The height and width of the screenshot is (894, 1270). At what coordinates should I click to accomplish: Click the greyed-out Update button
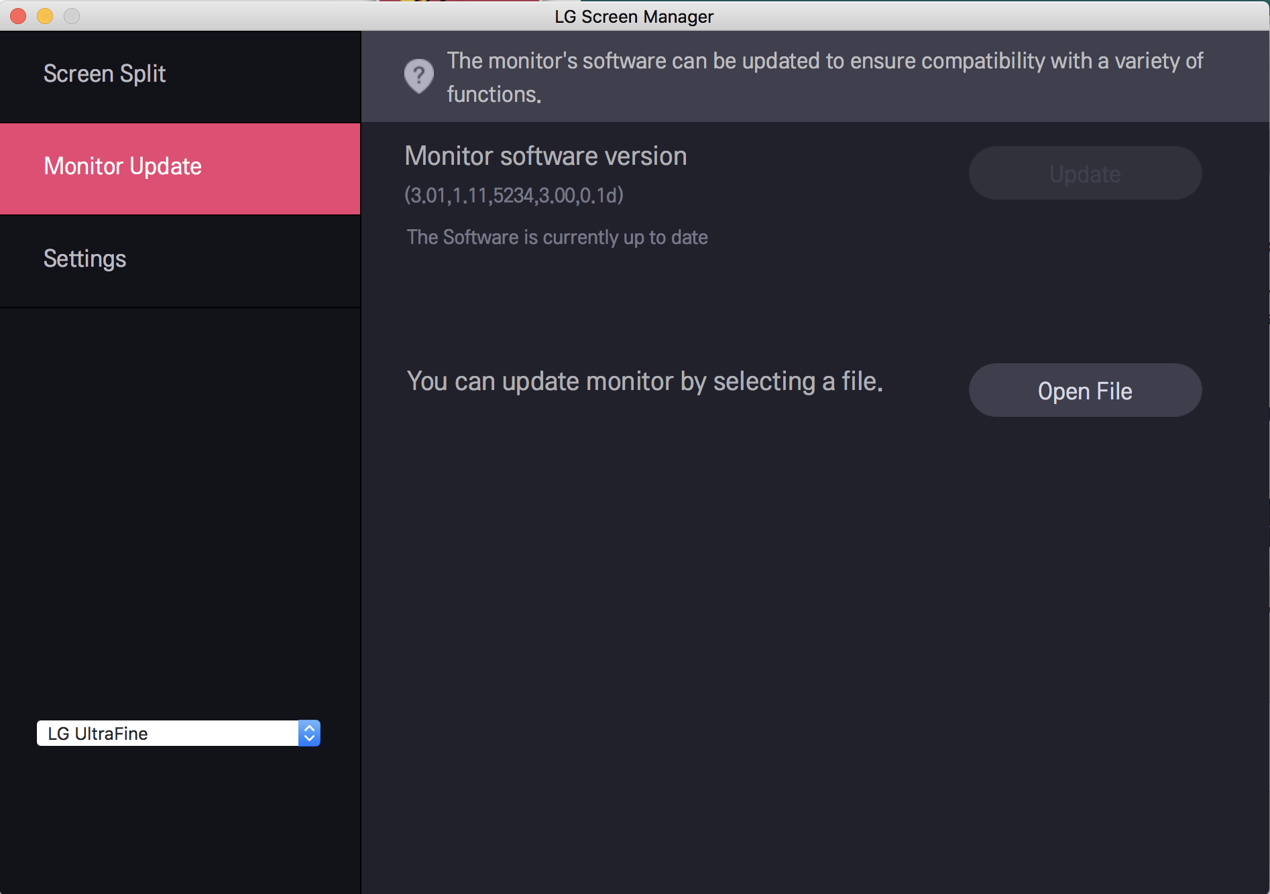1085,174
